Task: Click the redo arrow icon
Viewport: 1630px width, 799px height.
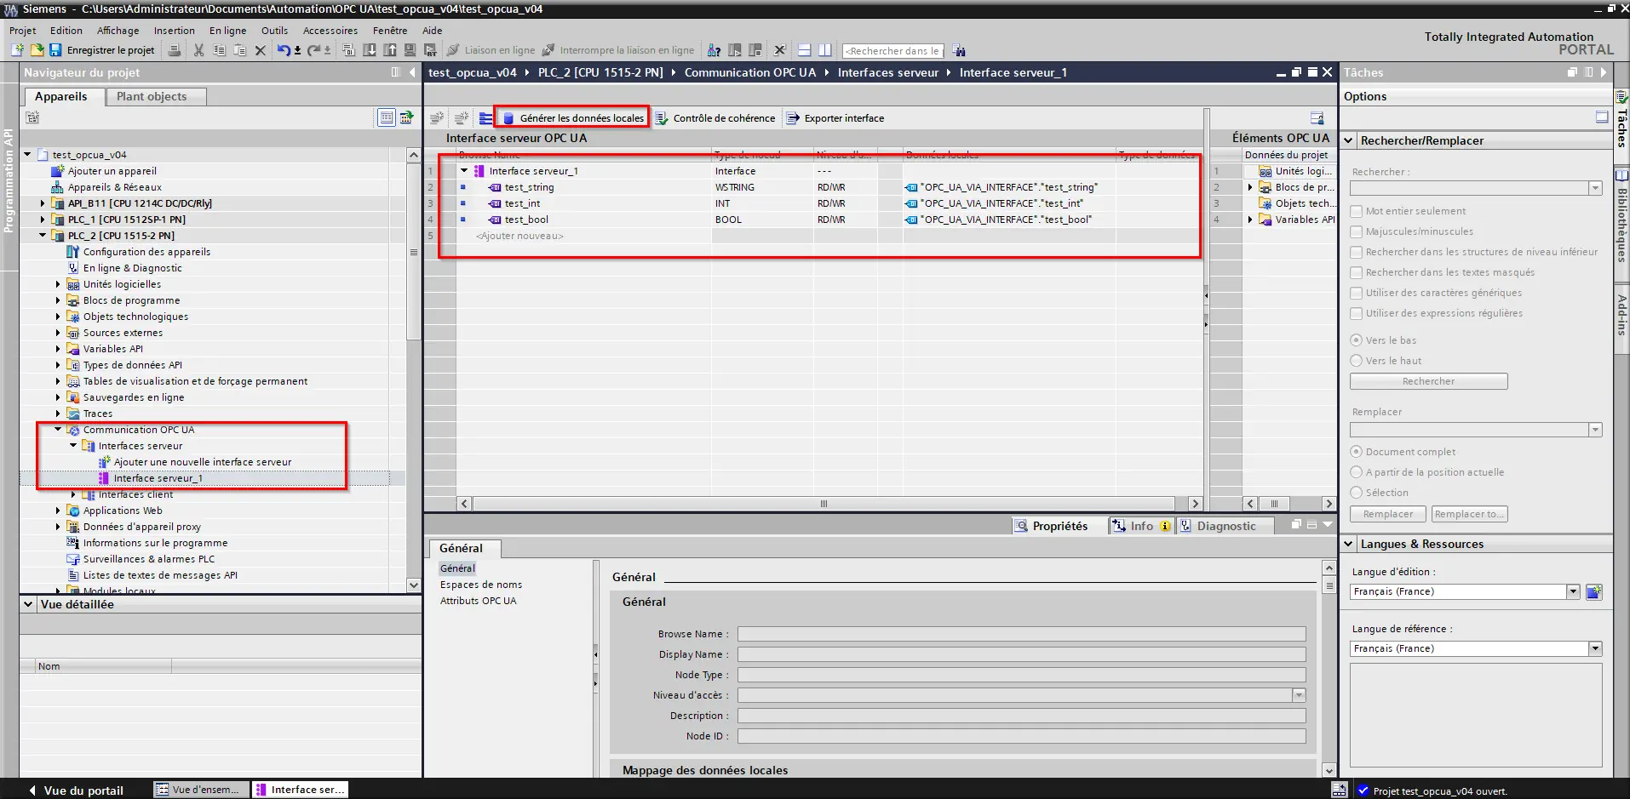Action: [314, 50]
